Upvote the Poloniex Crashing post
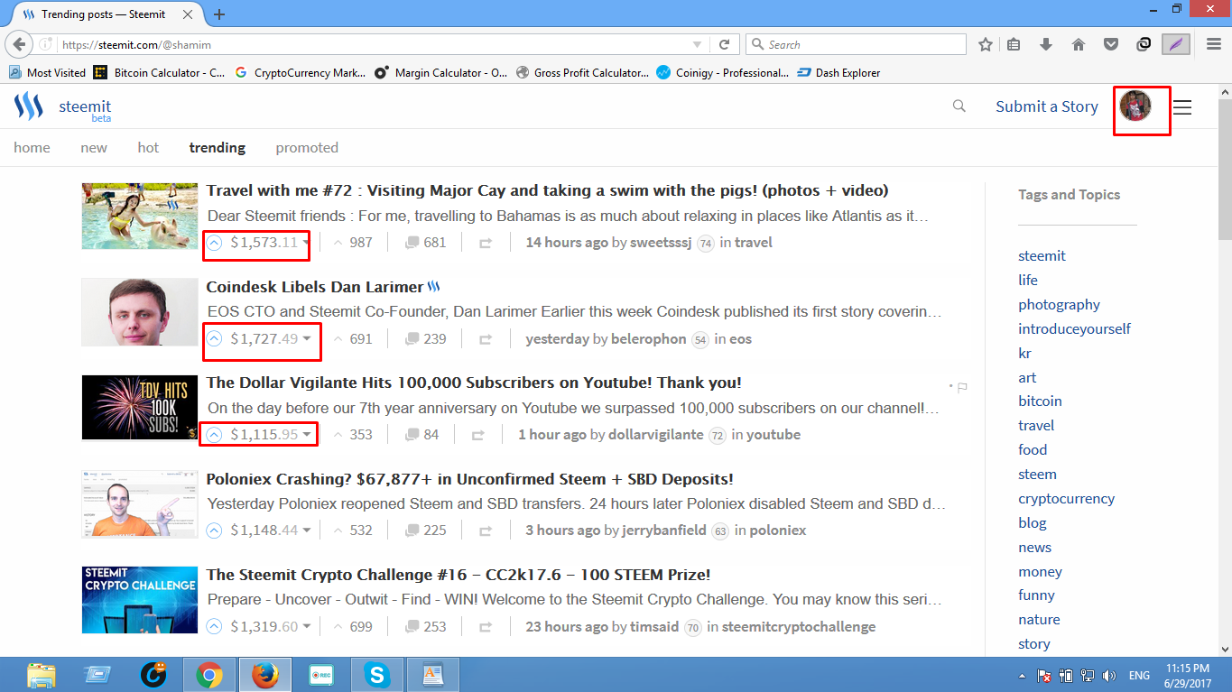 pos(215,530)
